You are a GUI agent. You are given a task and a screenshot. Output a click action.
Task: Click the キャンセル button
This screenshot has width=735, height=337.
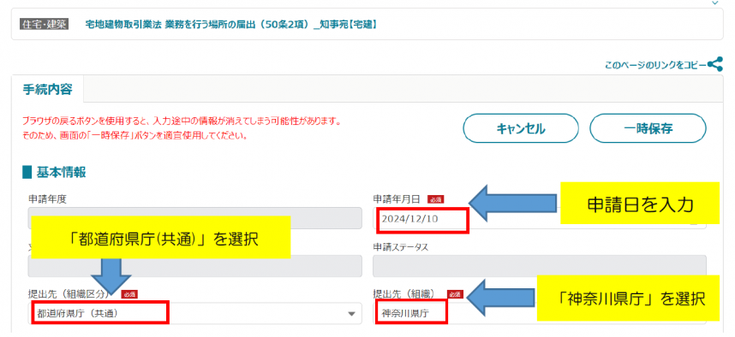(520, 128)
